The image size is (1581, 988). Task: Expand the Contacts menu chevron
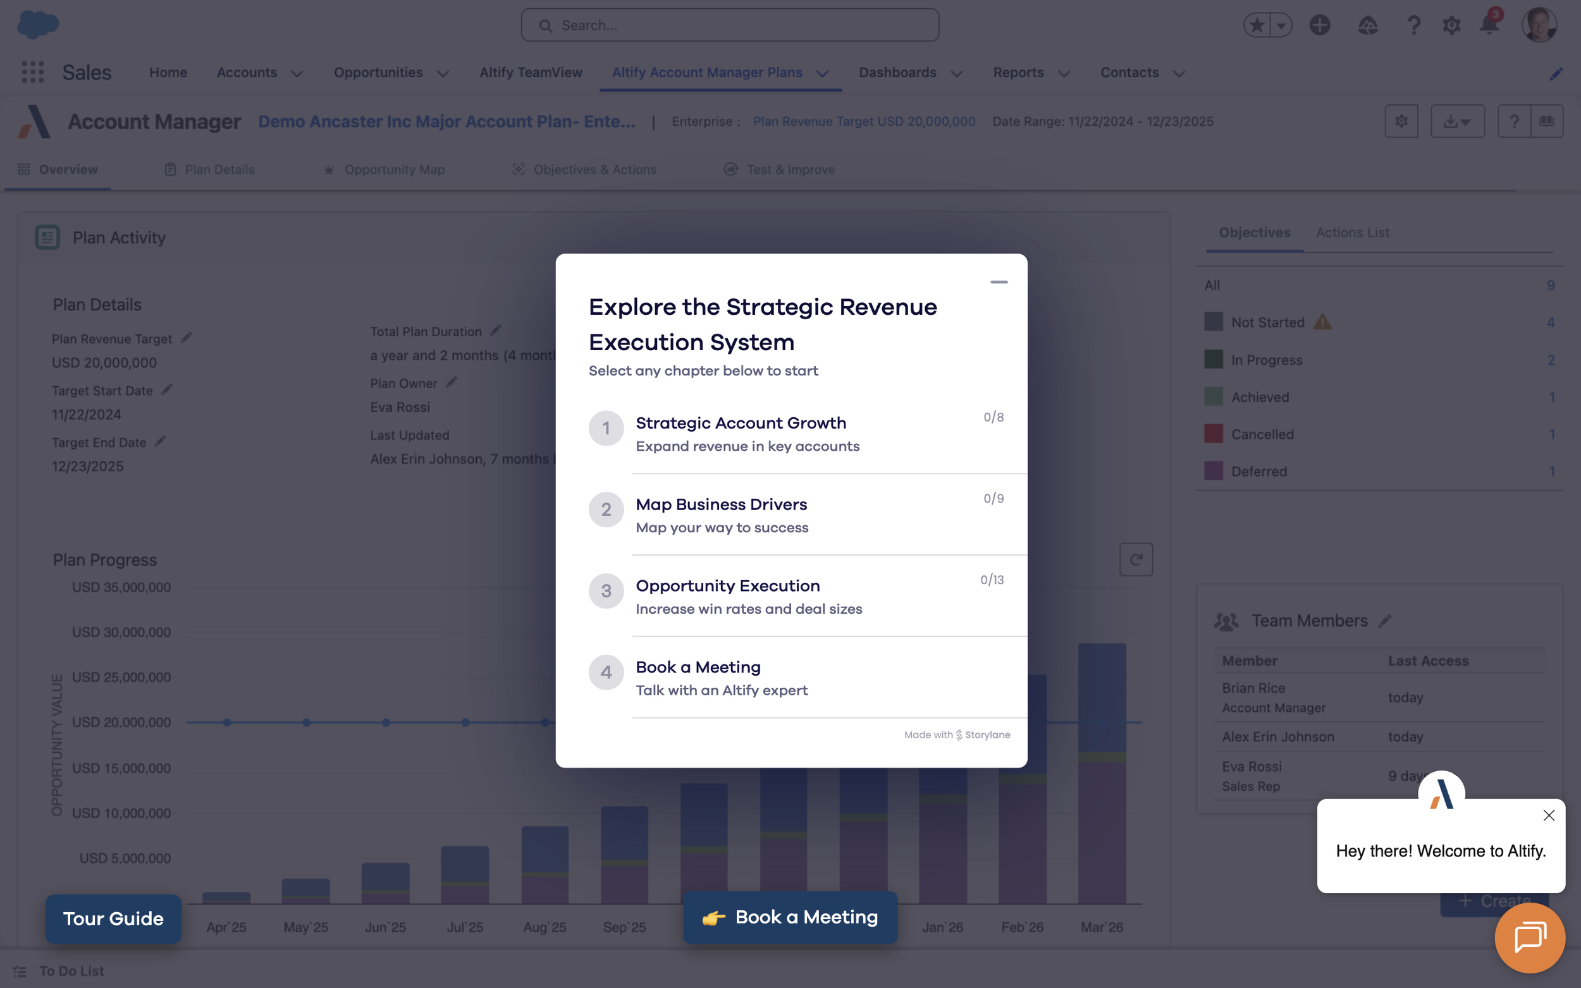(x=1178, y=74)
